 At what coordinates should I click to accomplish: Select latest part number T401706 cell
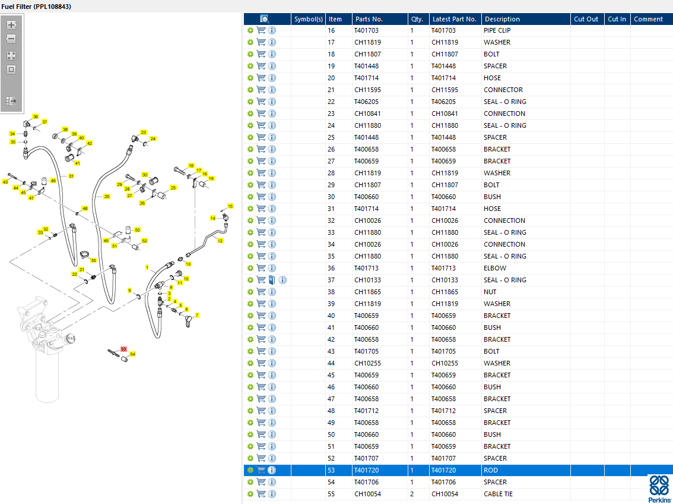click(x=444, y=482)
